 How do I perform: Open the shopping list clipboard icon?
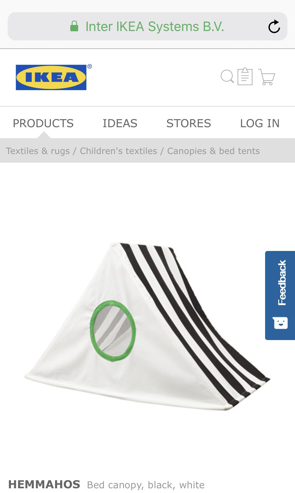click(x=245, y=76)
